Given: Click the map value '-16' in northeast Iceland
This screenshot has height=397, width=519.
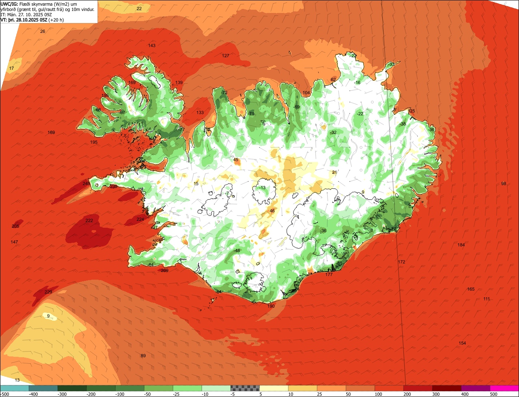Looking at the screenshot, I should pyautogui.click(x=357, y=82).
